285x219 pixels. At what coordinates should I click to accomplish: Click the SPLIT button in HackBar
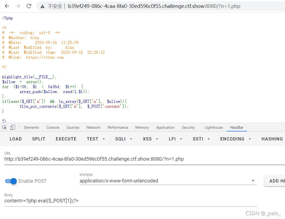[39, 139]
